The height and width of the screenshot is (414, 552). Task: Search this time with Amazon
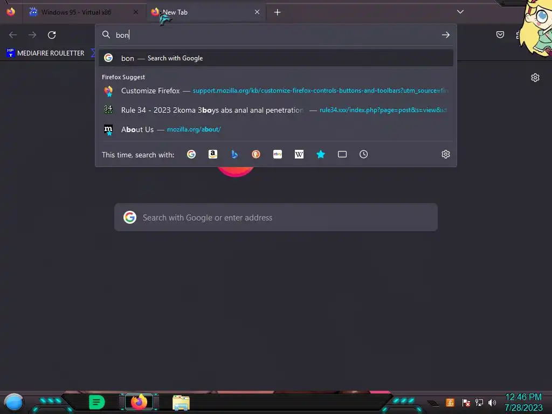[x=212, y=154]
